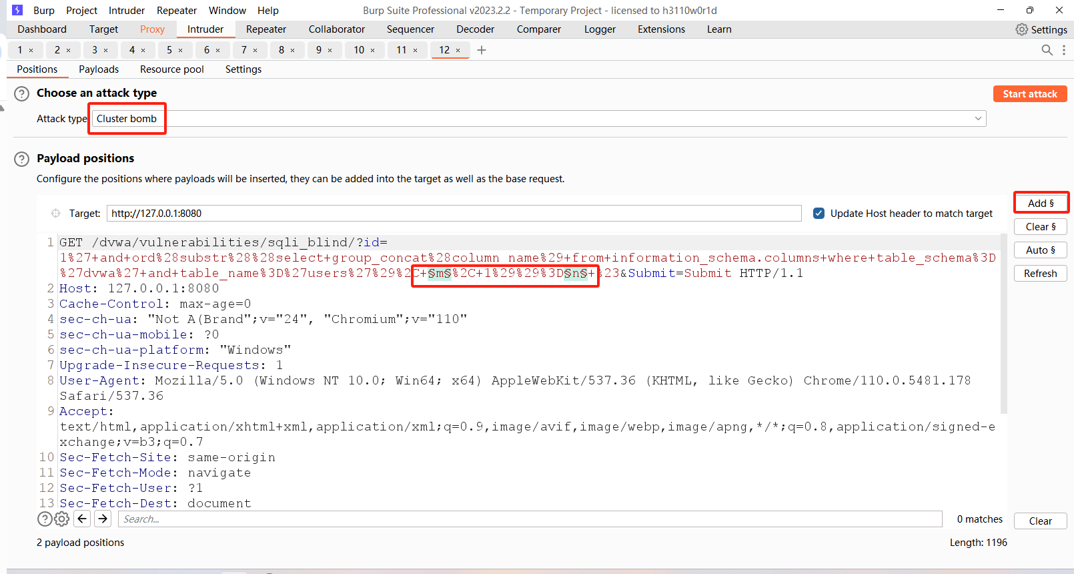The height and width of the screenshot is (574, 1074).
Task: Close Intruder tab 12
Action: pyautogui.click(x=458, y=50)
